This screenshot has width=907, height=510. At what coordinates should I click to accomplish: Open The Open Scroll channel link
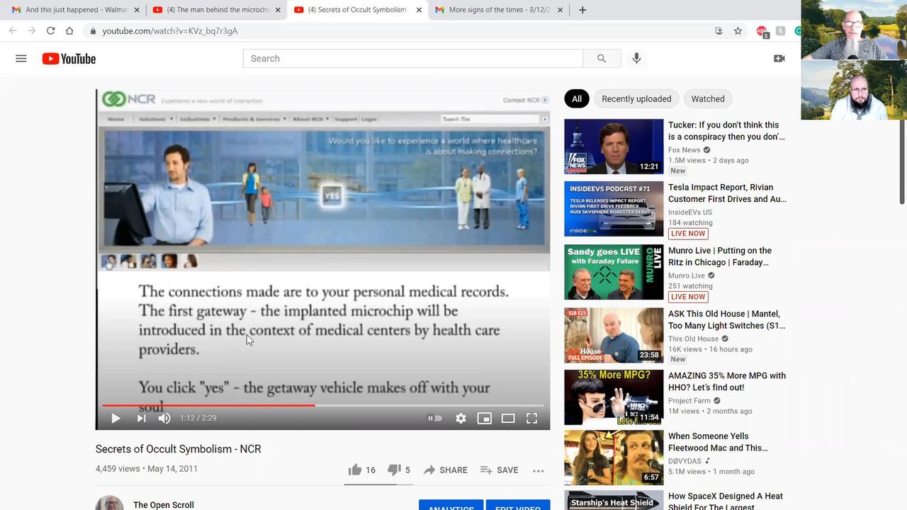(164, 504)
